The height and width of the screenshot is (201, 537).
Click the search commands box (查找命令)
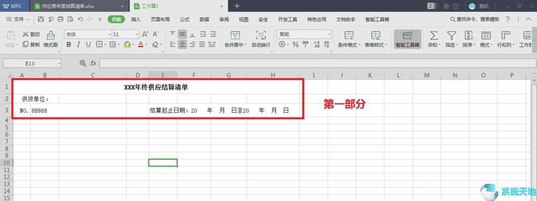475,19
